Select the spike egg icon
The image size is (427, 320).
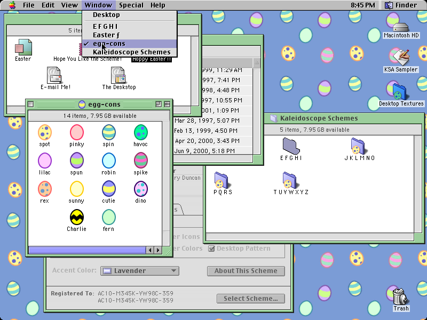(140, 161)
